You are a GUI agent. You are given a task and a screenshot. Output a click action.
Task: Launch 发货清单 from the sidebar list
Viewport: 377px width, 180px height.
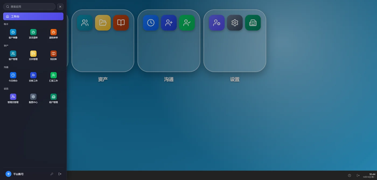click(x=33, y=34)
